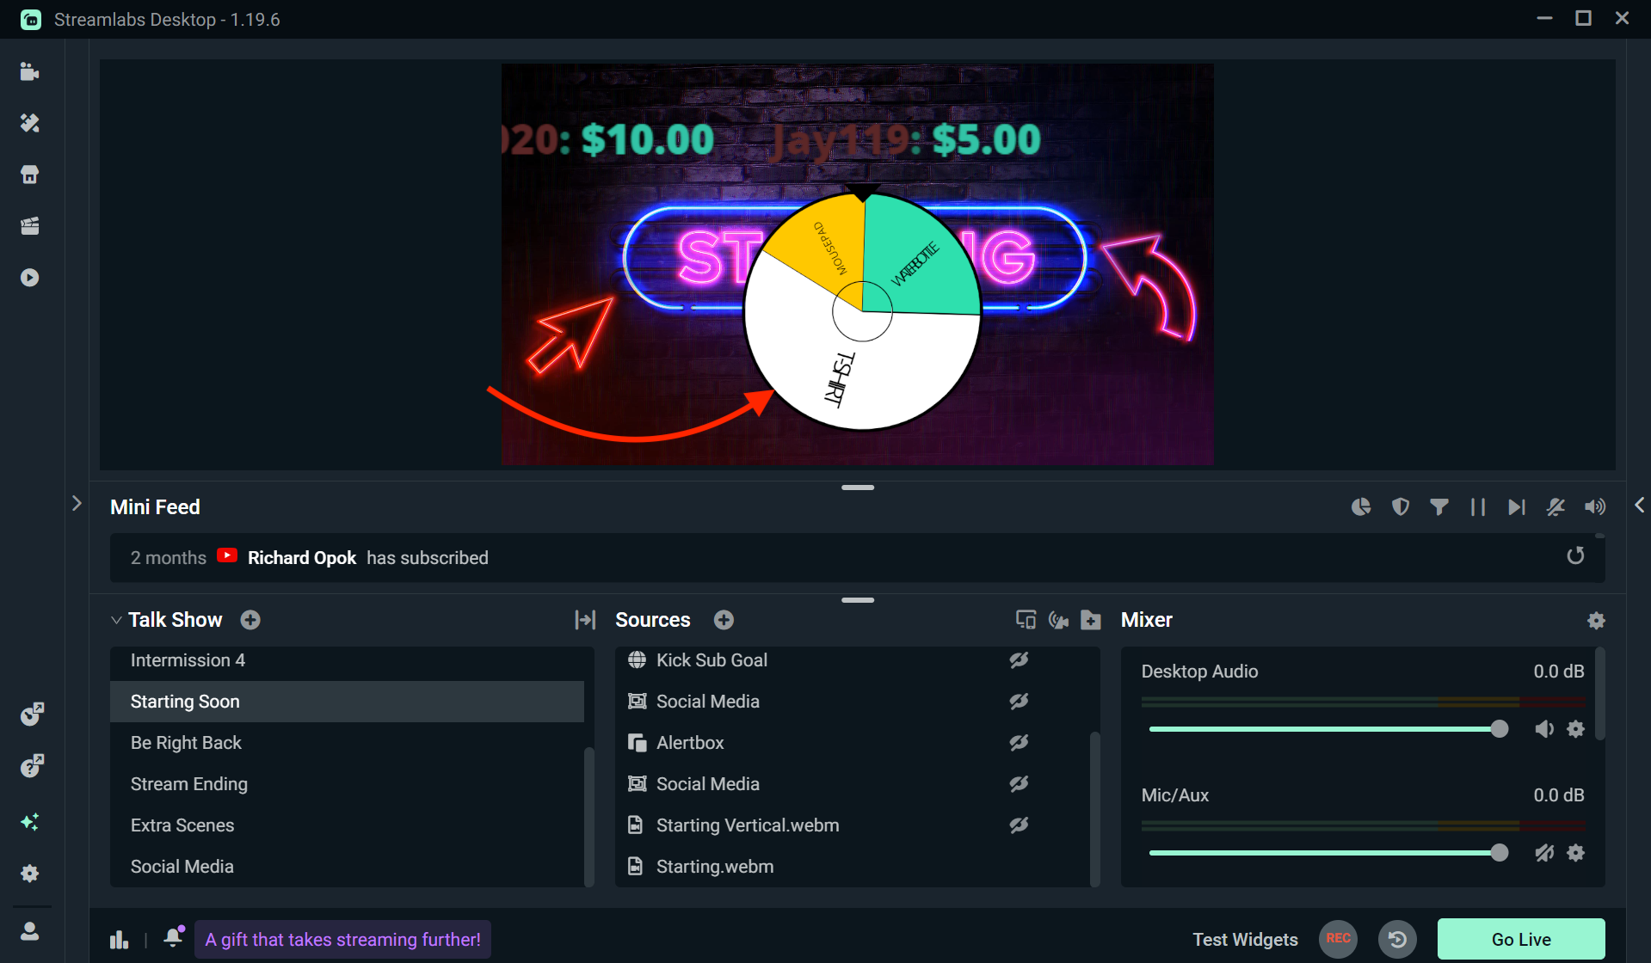
Task: Open the App Store sidebar icon
Action: click(30, 175)
